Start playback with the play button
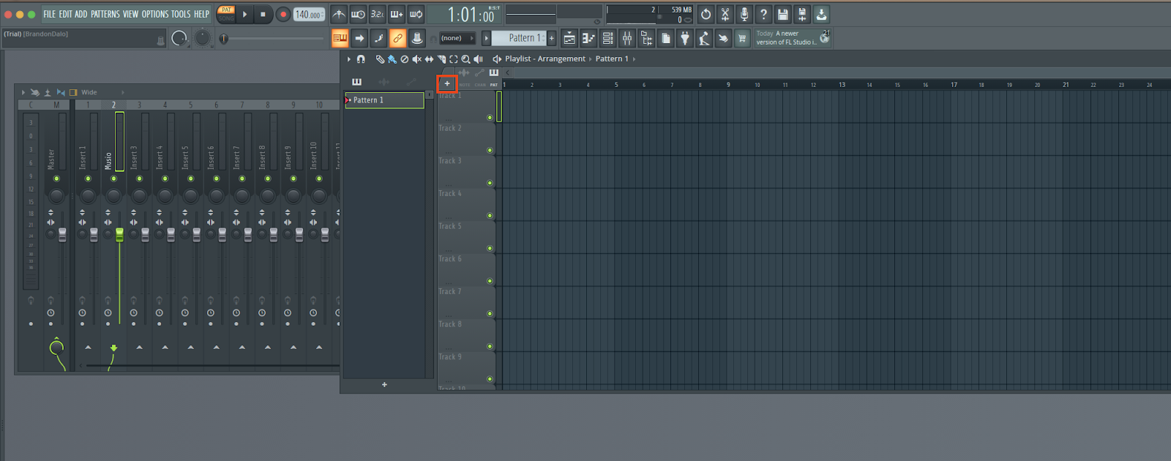Screen dimensions: 1171x461 pyautogui.click(x=244, y=14)
